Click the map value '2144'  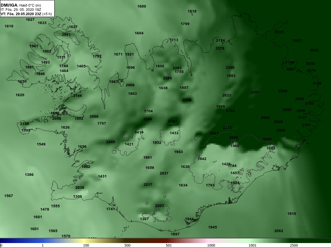(x=77, y=96)
